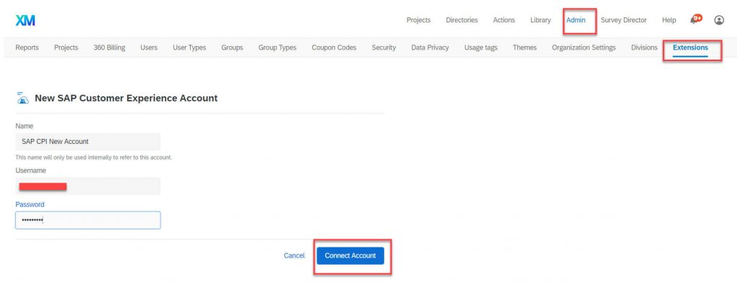Open the Coupon Codes tab
This screenshot has width=737, height=297.
(334, 47)
